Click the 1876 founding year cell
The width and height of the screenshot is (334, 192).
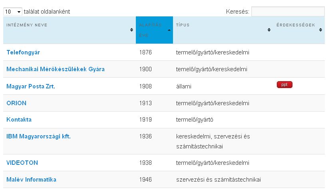tap(145, 52)
